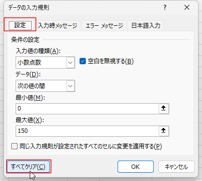Close the データの入力規則 dialog with X
This screenshot has height=181, width=202.
(x=187, y=7)
